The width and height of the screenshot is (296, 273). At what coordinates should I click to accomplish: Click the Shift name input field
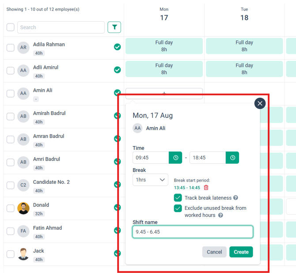click(x=193, y=231)
